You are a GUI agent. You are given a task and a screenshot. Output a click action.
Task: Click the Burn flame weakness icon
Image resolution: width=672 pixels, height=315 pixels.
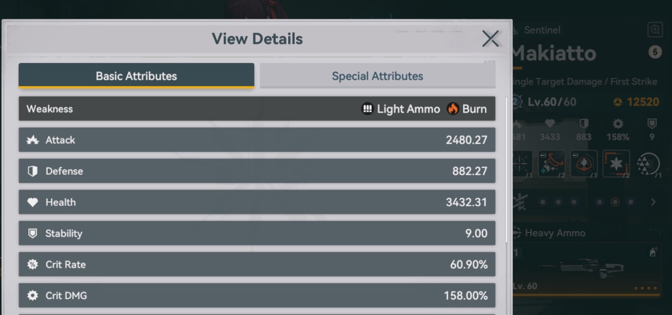(x=453, y=109)
